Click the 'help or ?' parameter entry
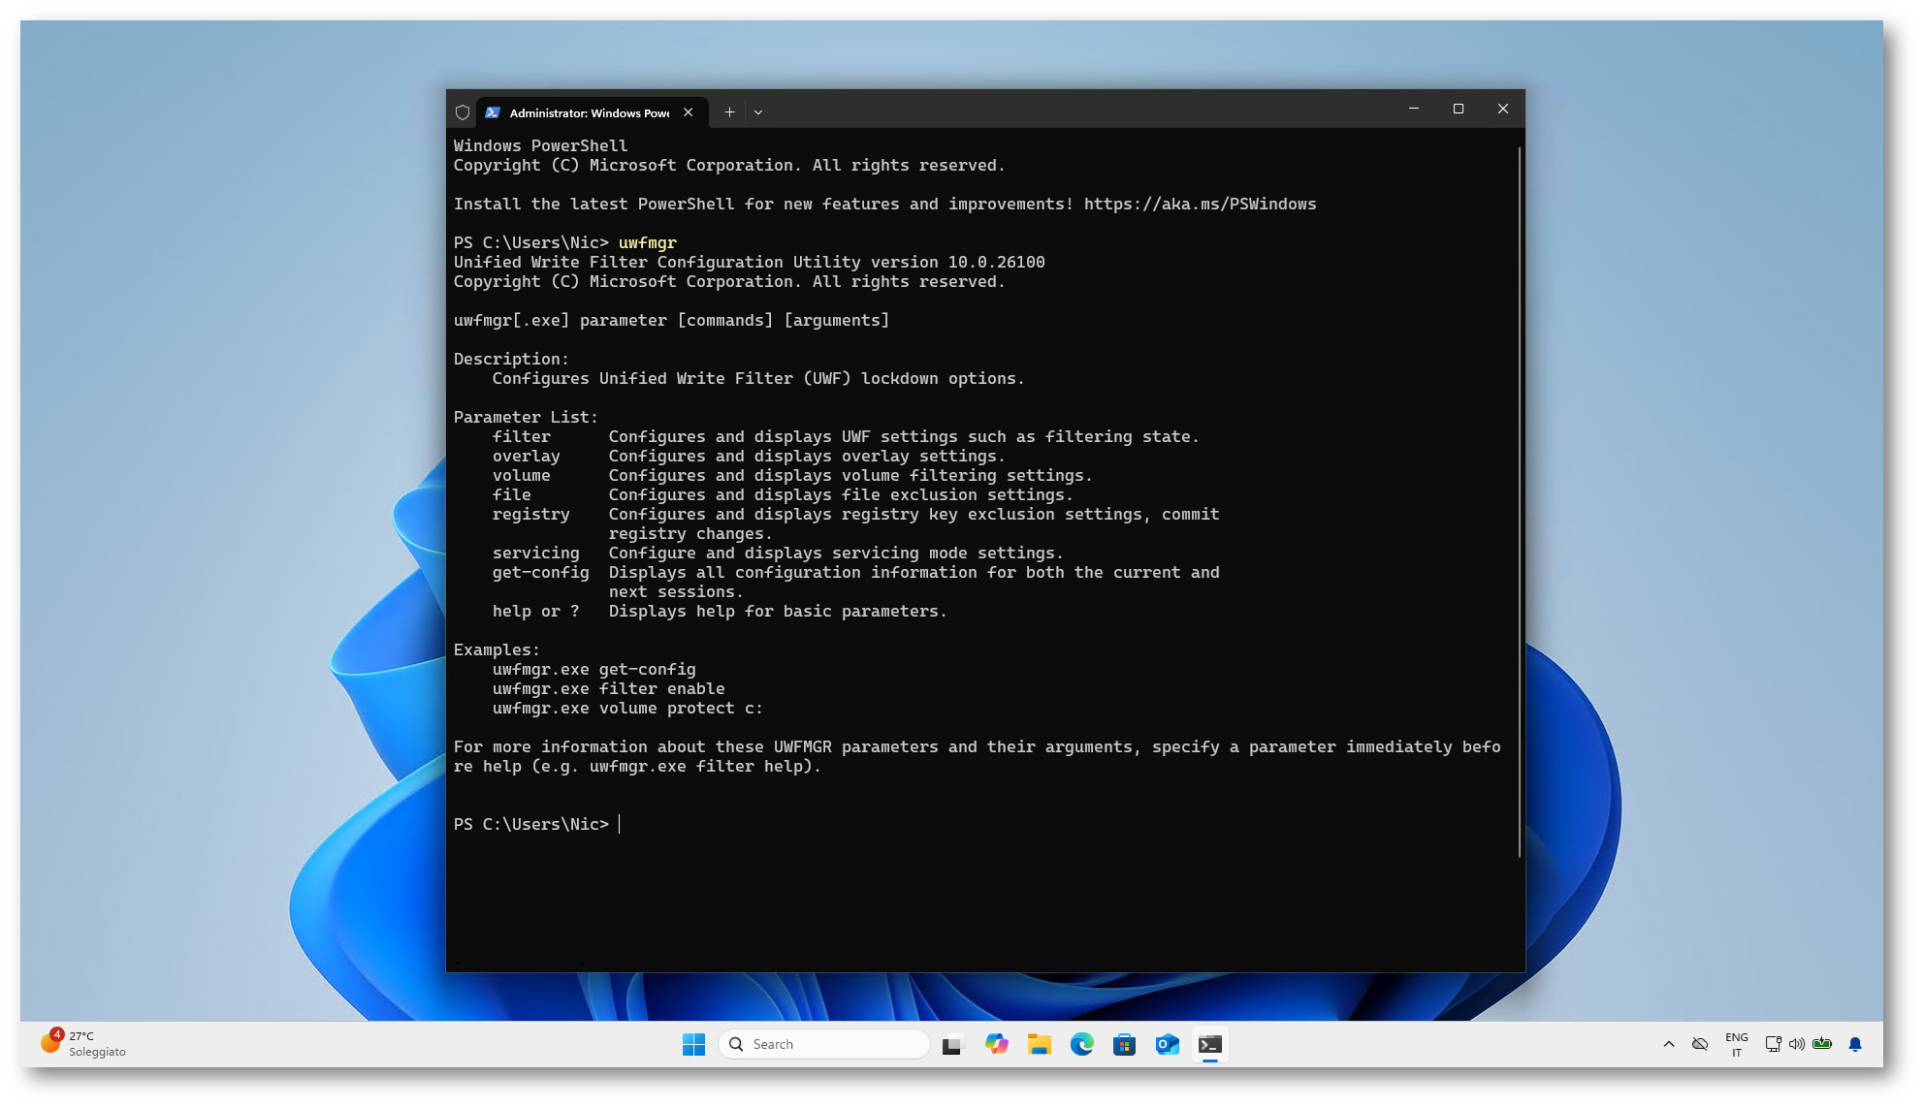1924x1108 pixels. [535, 612]
